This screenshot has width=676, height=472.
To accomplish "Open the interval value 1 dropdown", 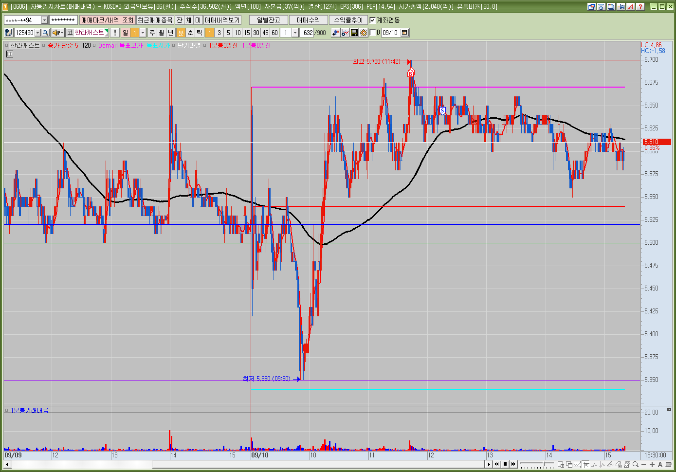I will click(x=295, y=33).
